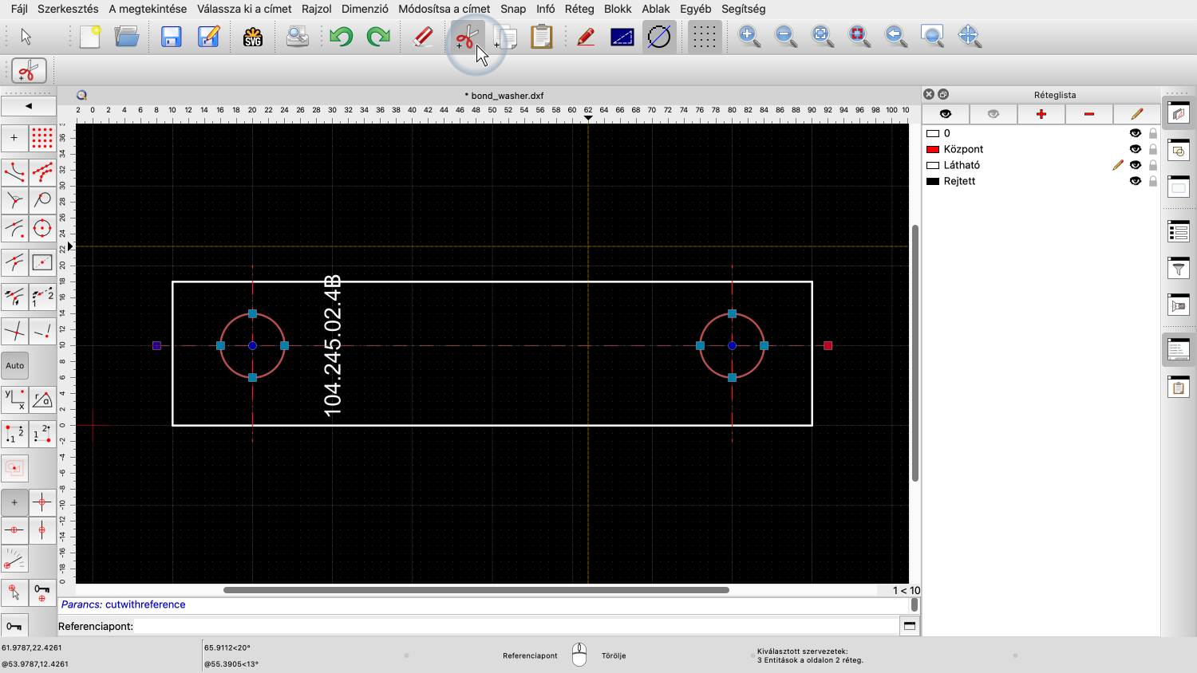Image resolution: width=1197 pixels, height=673 pixels.
Task: Click the back arrow atop left toolbar
Action: [29, 106]
